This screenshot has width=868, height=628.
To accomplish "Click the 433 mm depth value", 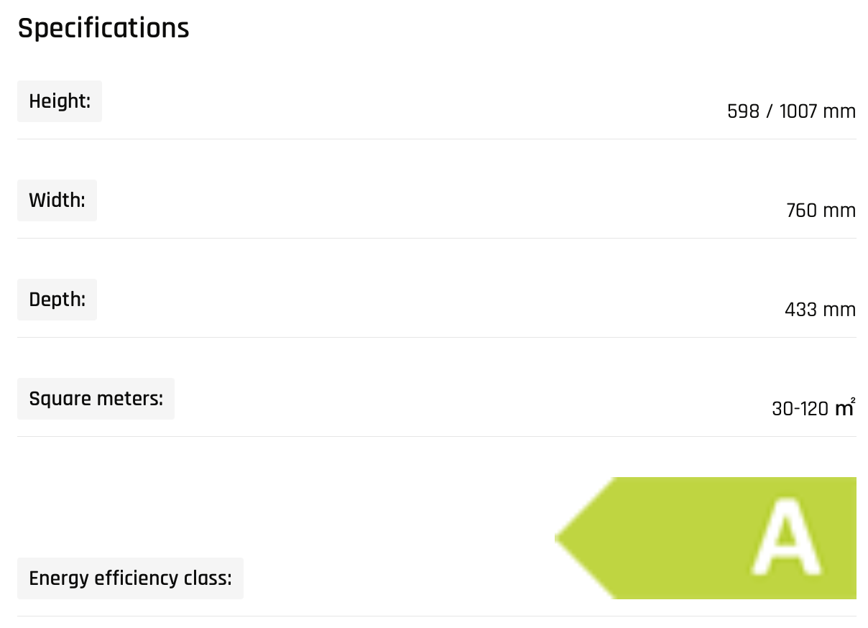I will [x=821, y=310].
